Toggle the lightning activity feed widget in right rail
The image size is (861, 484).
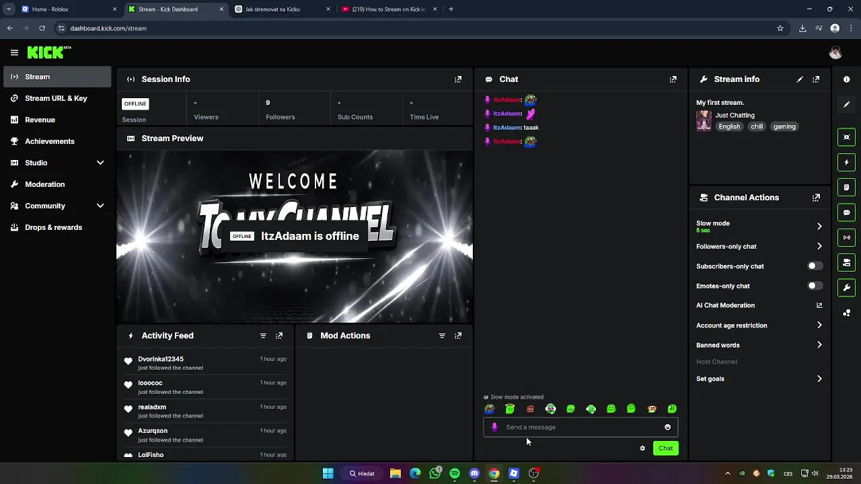846,162
